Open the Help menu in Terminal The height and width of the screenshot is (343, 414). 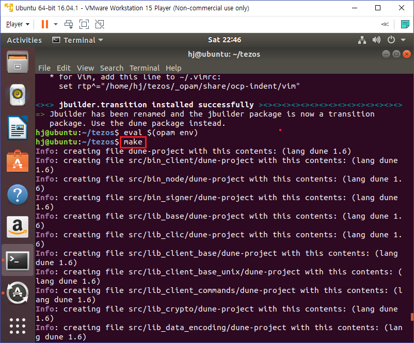click(173, 68)
